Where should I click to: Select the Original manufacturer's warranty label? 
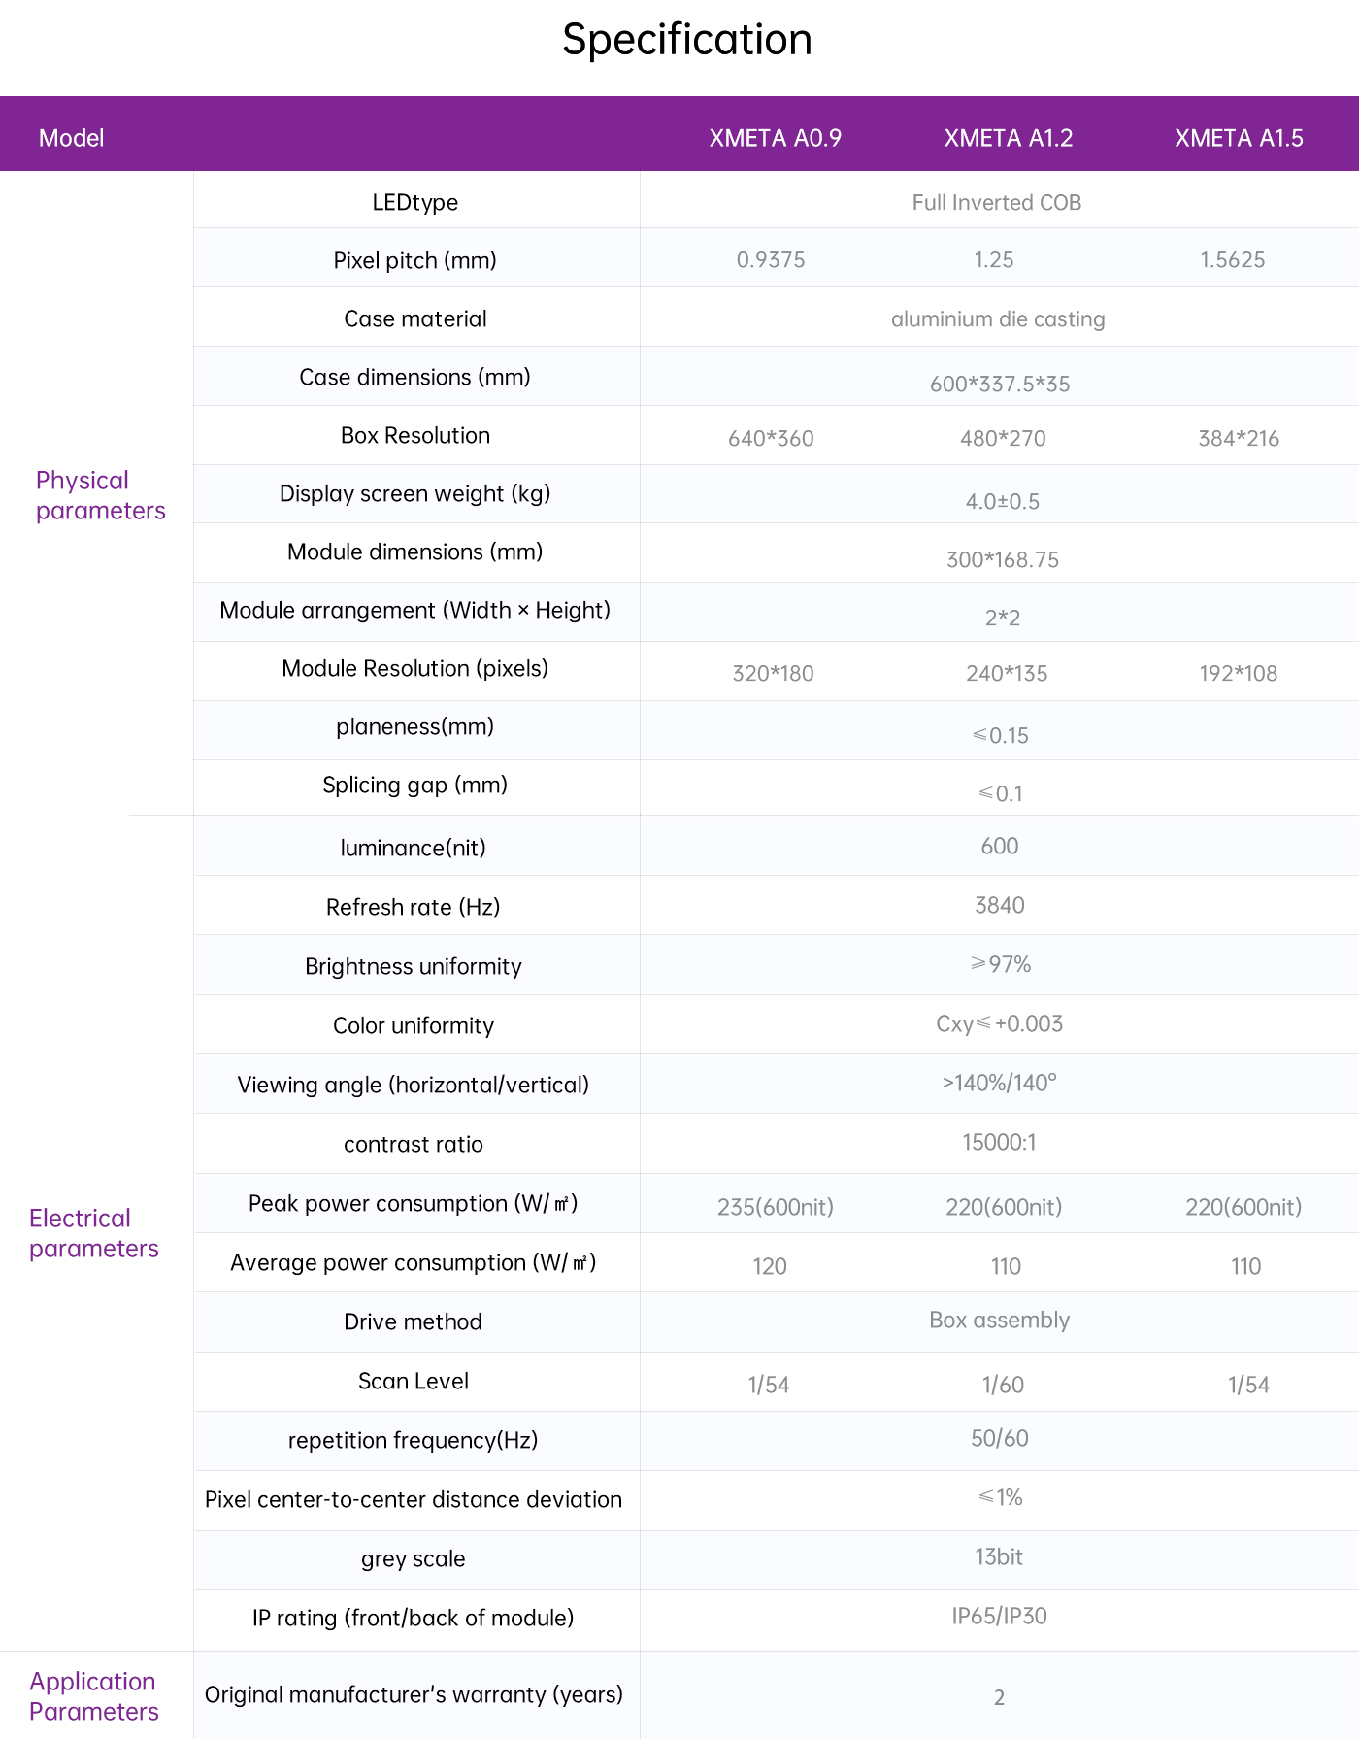tap(414, 1694)
